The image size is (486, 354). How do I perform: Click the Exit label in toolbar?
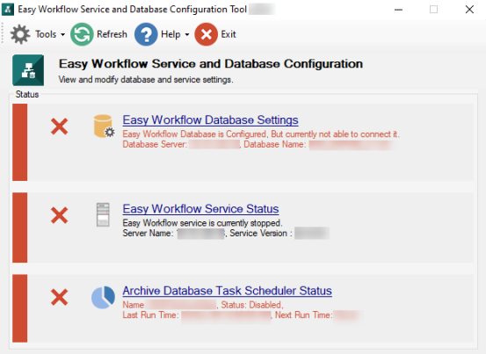tap(228, 34)
